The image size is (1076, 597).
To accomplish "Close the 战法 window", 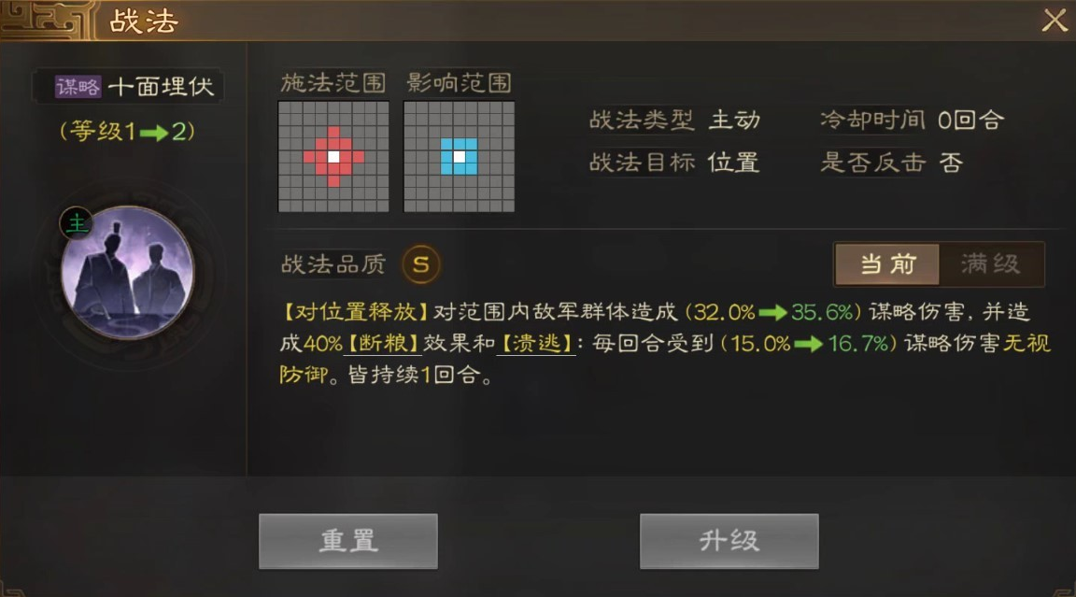I will click(1054, 21).
